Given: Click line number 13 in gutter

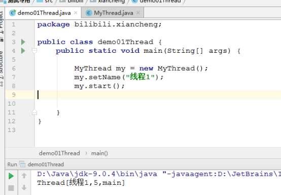Looking at the screenshot, I should pos(12,130).
